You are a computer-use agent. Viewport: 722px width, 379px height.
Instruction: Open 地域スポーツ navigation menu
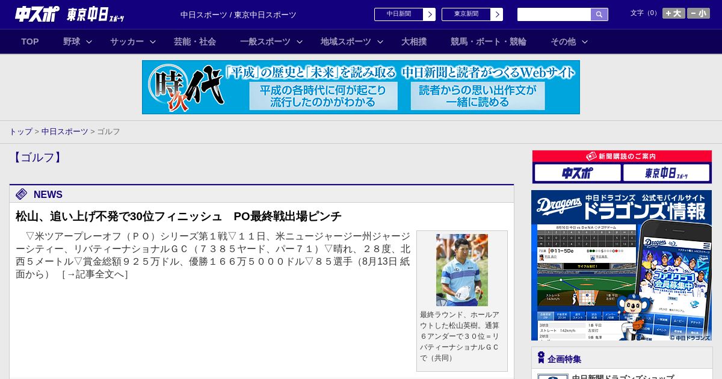click(346, 42)
